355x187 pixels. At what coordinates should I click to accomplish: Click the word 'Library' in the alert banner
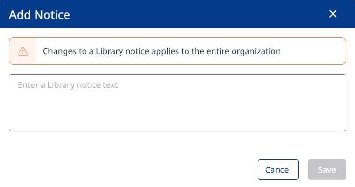coord(109,52)
